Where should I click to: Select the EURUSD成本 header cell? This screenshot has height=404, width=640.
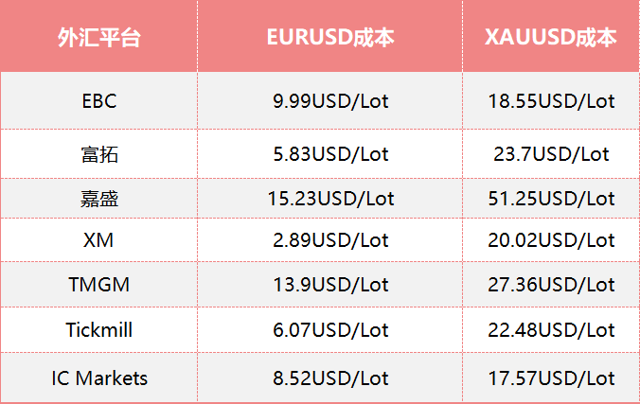(x=330, y=37)
